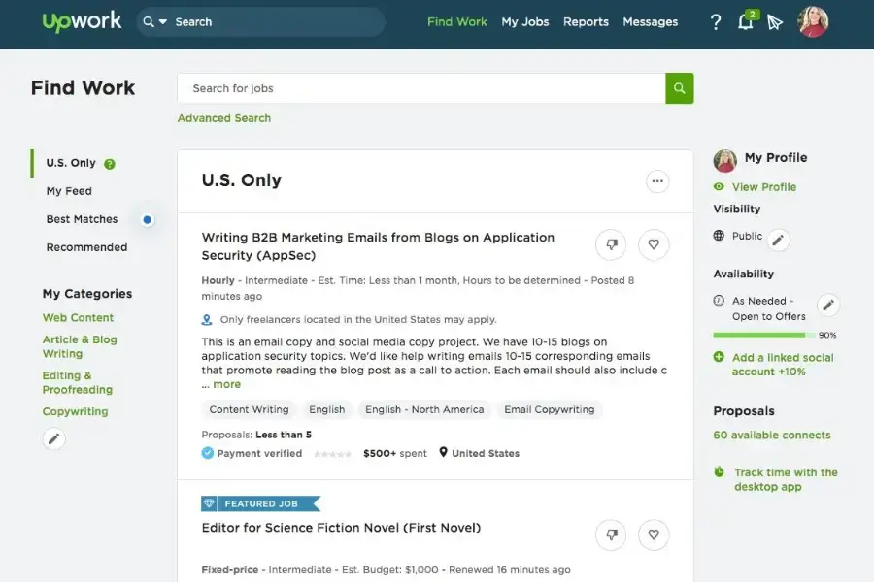Open the Reports menu
This screenshot has width=874, height=582.
586,21
